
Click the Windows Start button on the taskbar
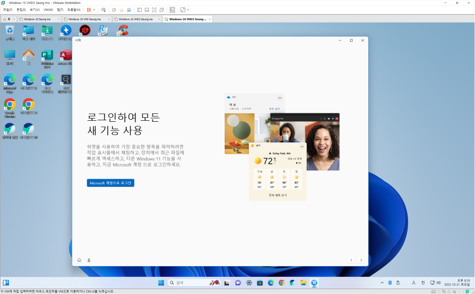(161, 283)
